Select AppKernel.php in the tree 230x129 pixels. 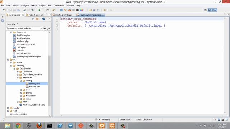click(x=23, y=38)
